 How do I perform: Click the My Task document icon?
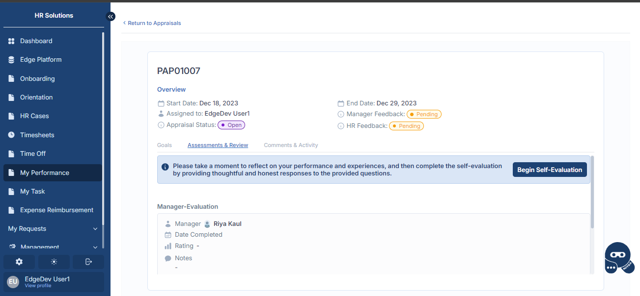point(11,192)
